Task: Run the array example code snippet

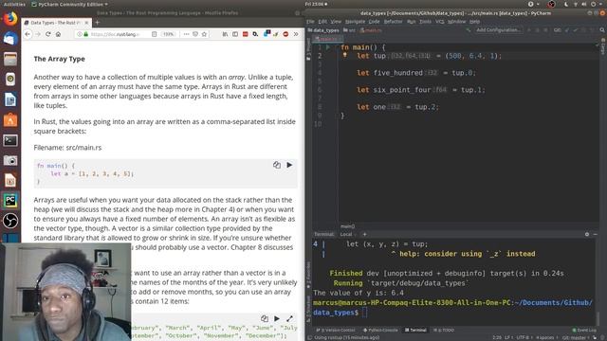Action: 289,165
